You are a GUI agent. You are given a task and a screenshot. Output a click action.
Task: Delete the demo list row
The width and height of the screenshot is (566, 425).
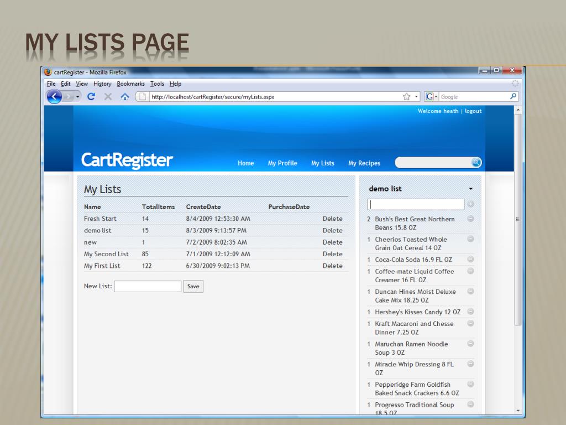[x=332, y=231]
